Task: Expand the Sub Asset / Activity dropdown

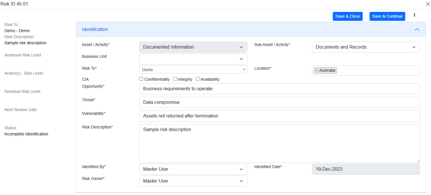Action: (x=366, y=47)
